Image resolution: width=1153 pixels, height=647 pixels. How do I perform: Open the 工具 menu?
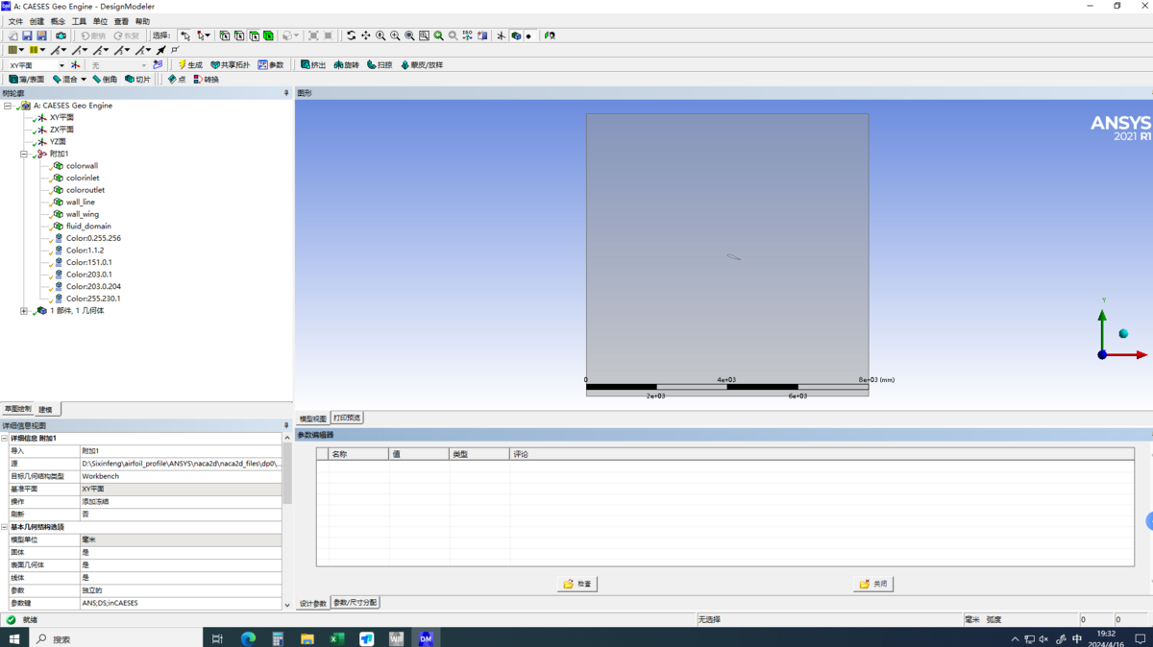[x=79, y=21]
